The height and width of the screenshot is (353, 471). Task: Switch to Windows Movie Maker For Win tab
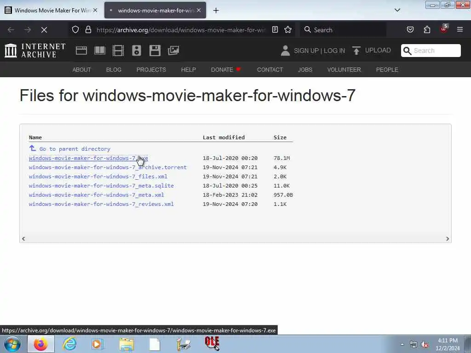point(51,10)
